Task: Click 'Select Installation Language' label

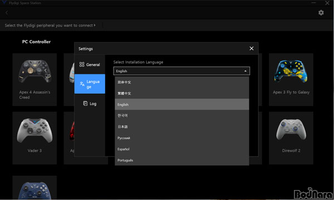Action: click(x=138, y=62)
